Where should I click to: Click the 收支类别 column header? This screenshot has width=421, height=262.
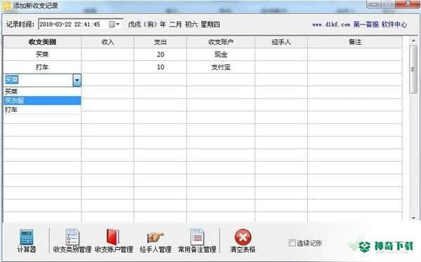[x=42, y=42]
